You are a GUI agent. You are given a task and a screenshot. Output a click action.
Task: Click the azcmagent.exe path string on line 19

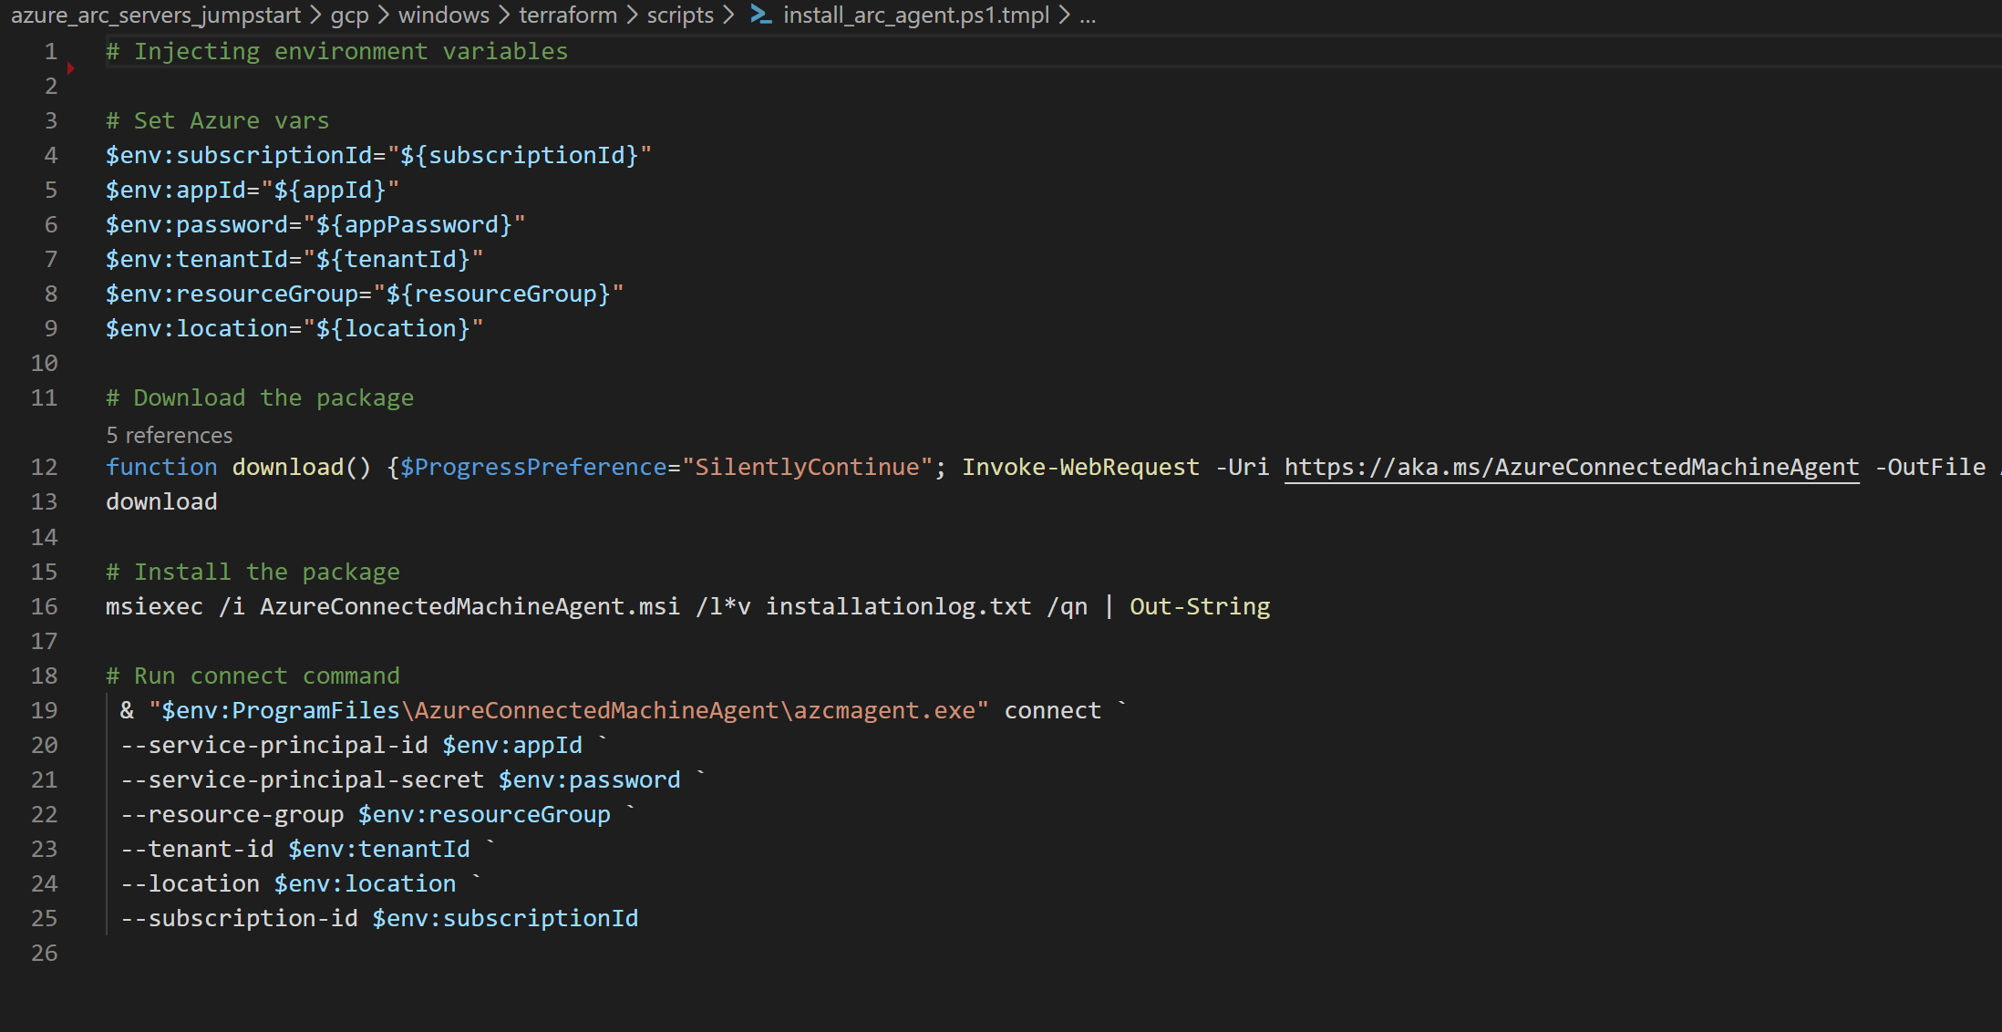pos(569,710)
